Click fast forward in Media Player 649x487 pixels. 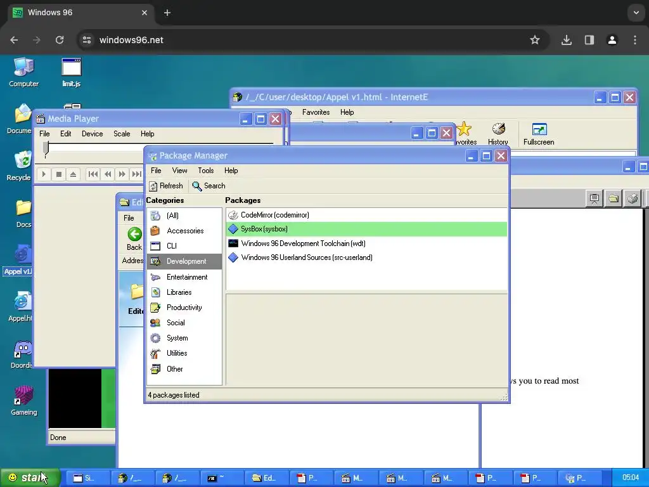coord(122,174)
